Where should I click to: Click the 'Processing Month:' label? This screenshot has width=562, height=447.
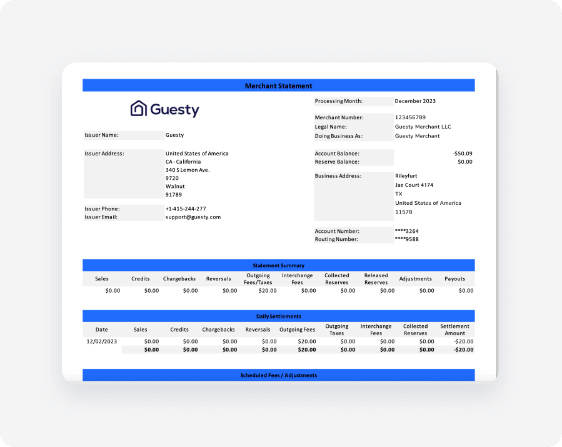(339, 101)
